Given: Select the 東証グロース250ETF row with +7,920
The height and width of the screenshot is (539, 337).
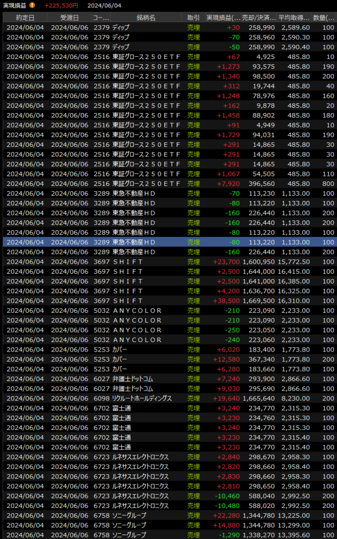Looking at the screenshot, I should (168, 183).
